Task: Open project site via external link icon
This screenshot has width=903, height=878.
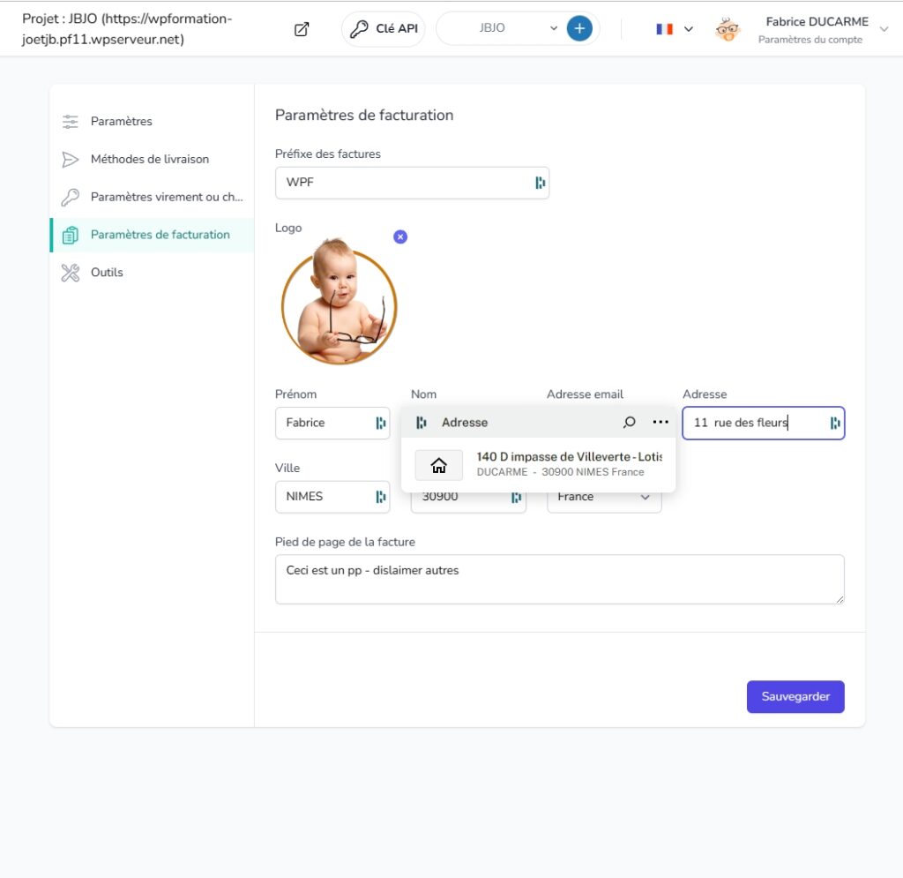Action: 302,29
